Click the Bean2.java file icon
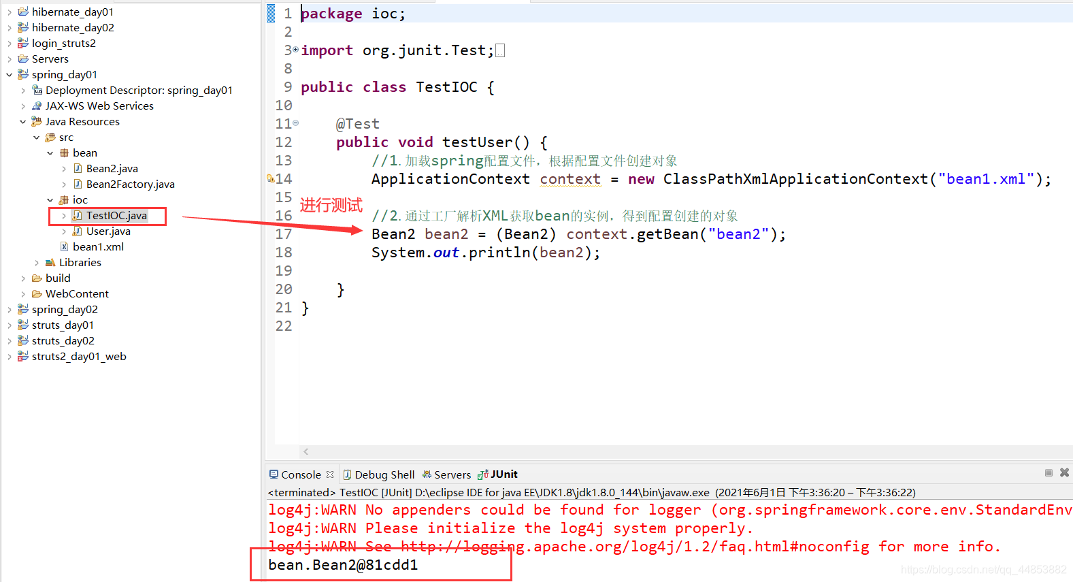Screen dimensions: 1073x582 tap(78, 168)
